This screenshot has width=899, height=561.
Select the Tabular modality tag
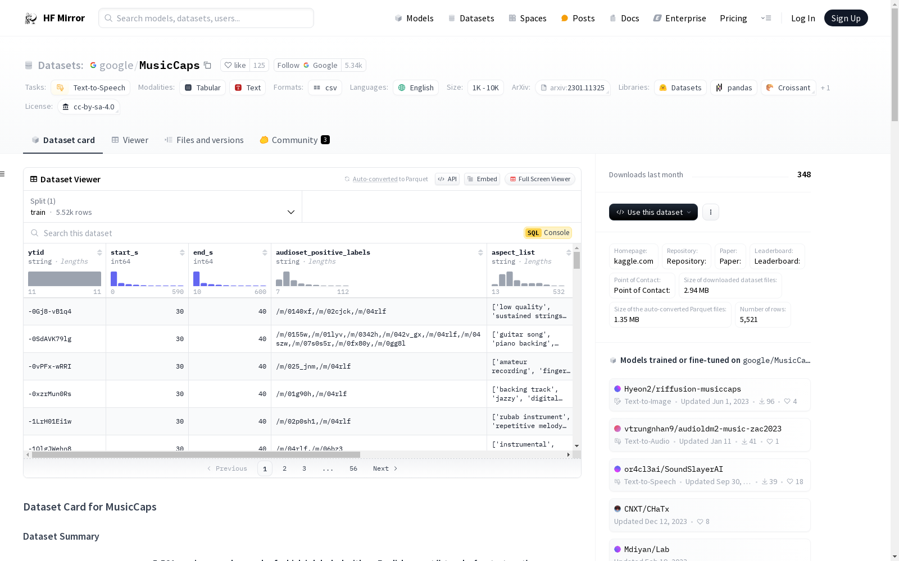coord(202,88)
